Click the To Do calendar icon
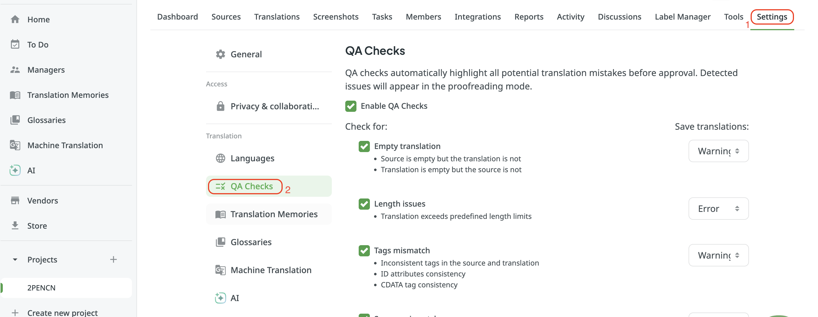 [x=15, y=44]
